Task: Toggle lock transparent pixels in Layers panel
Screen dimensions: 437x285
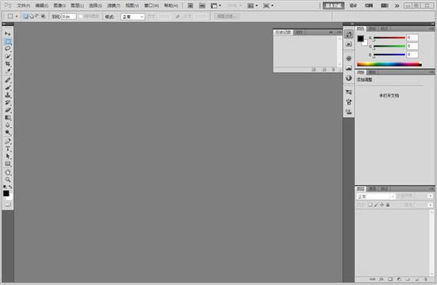Action: (370, 205)
